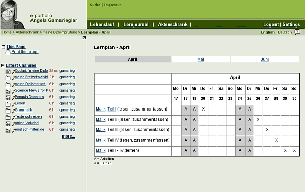305x192 pixels.
Task: Click the page icon beside Cockpit entry
Action: coord(8,71)
